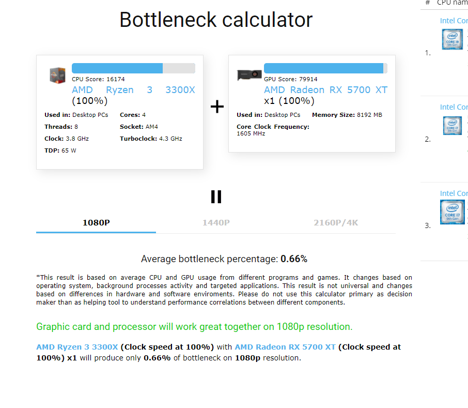The image size is (468, 408).
Task: Click the plus sign between the cards
Action: pos(217,107)
